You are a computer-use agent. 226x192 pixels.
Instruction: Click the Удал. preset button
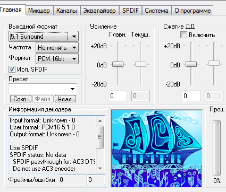65,99
